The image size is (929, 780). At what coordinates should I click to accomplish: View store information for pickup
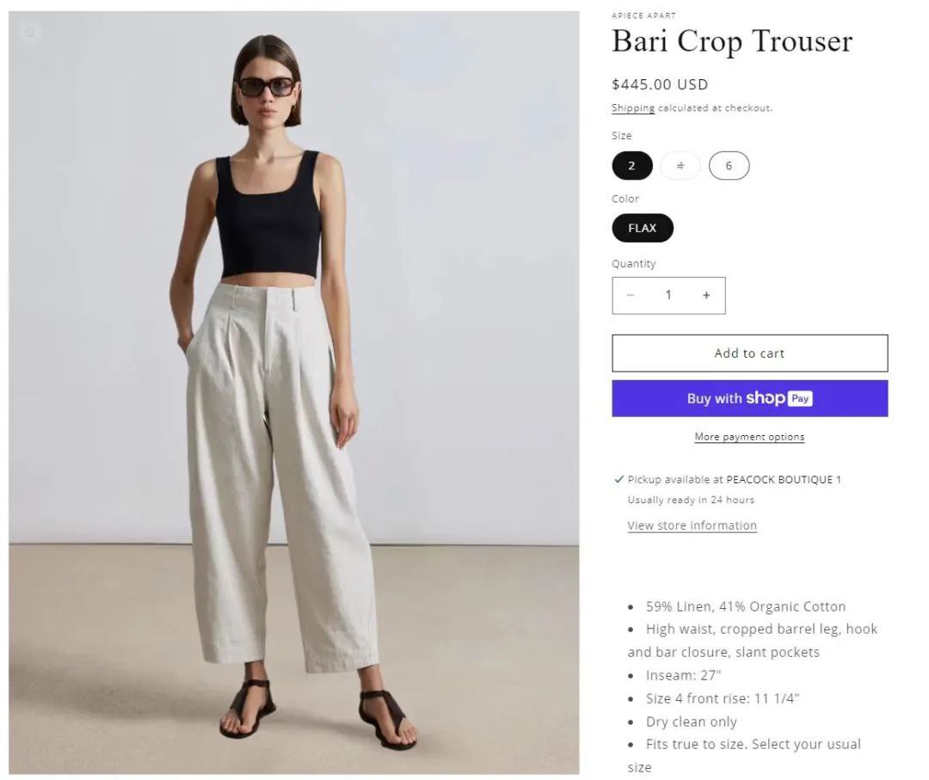[692, 525]
